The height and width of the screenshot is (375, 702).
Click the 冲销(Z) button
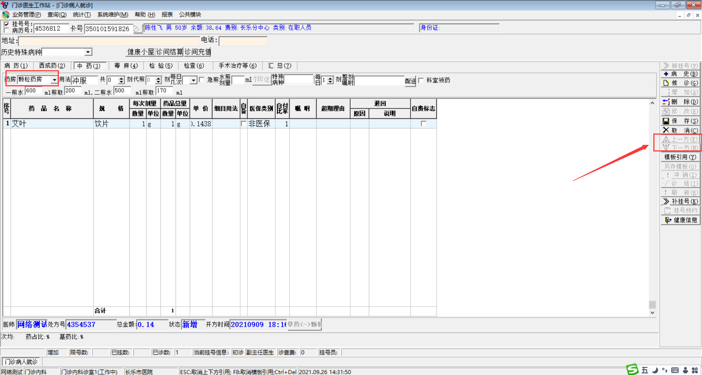[680, 175]
